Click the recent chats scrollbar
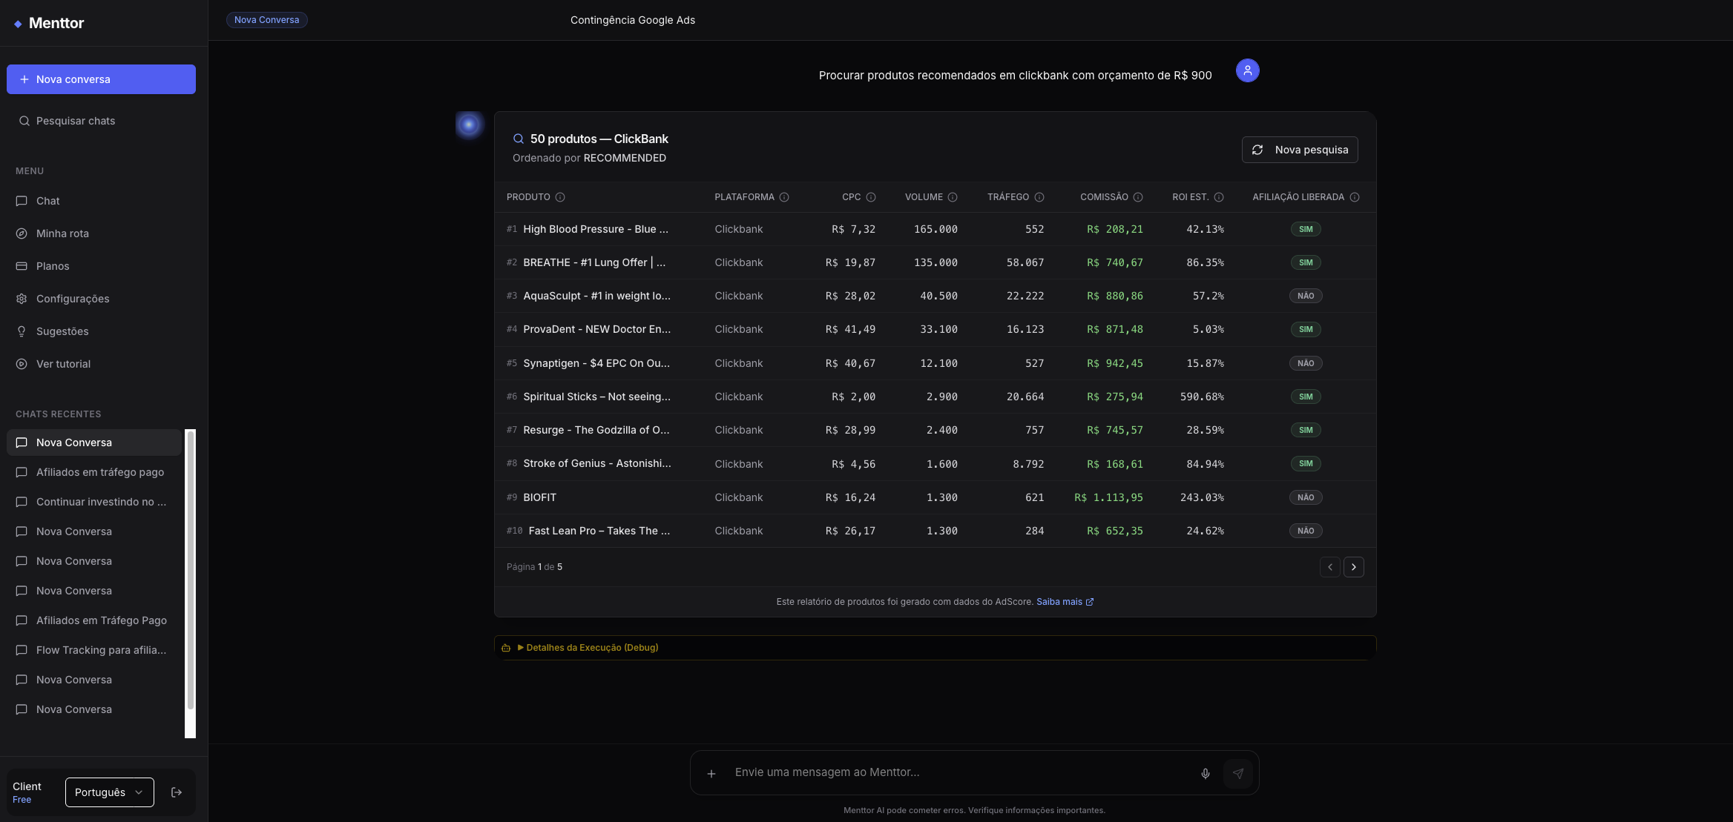Viewport: 1733px width, 822px height. tap(191, 571)
